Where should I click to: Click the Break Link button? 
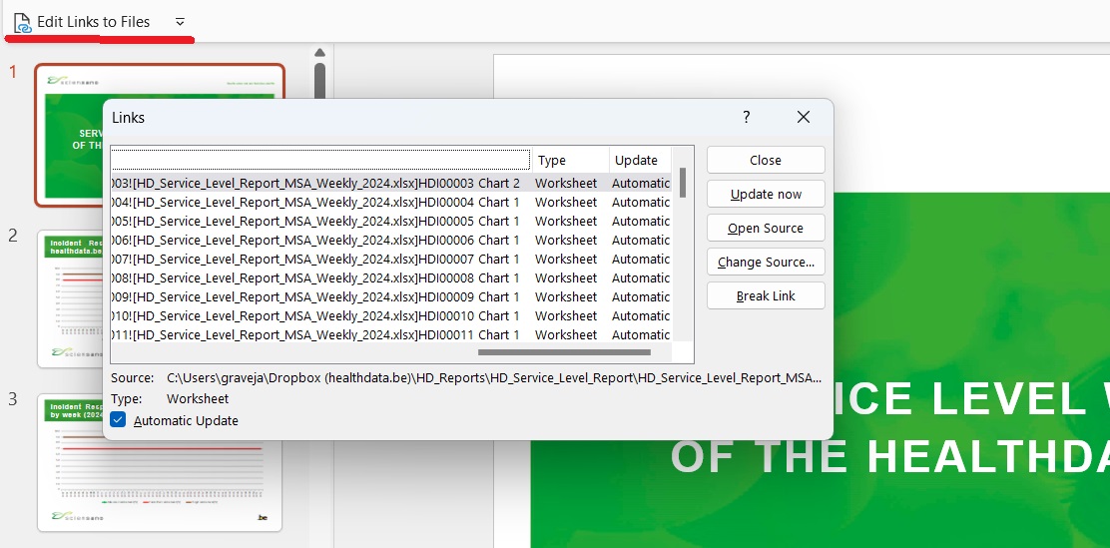point(766,295)
